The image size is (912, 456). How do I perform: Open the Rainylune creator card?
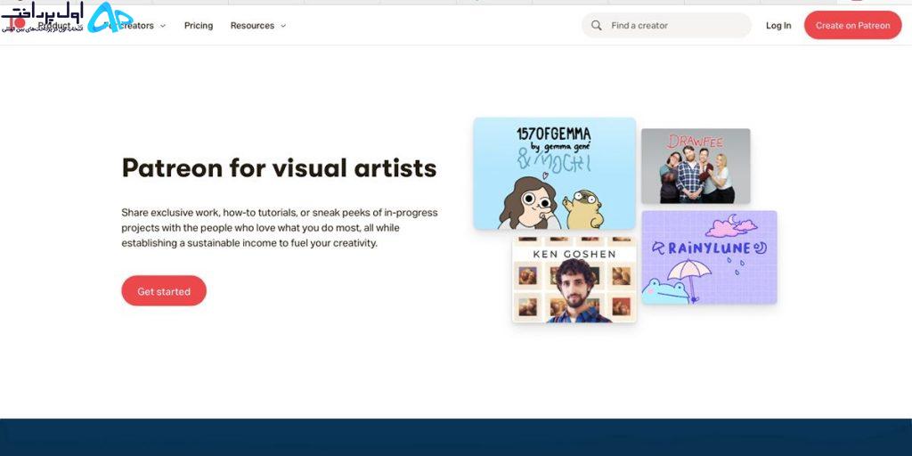point(710,257)
